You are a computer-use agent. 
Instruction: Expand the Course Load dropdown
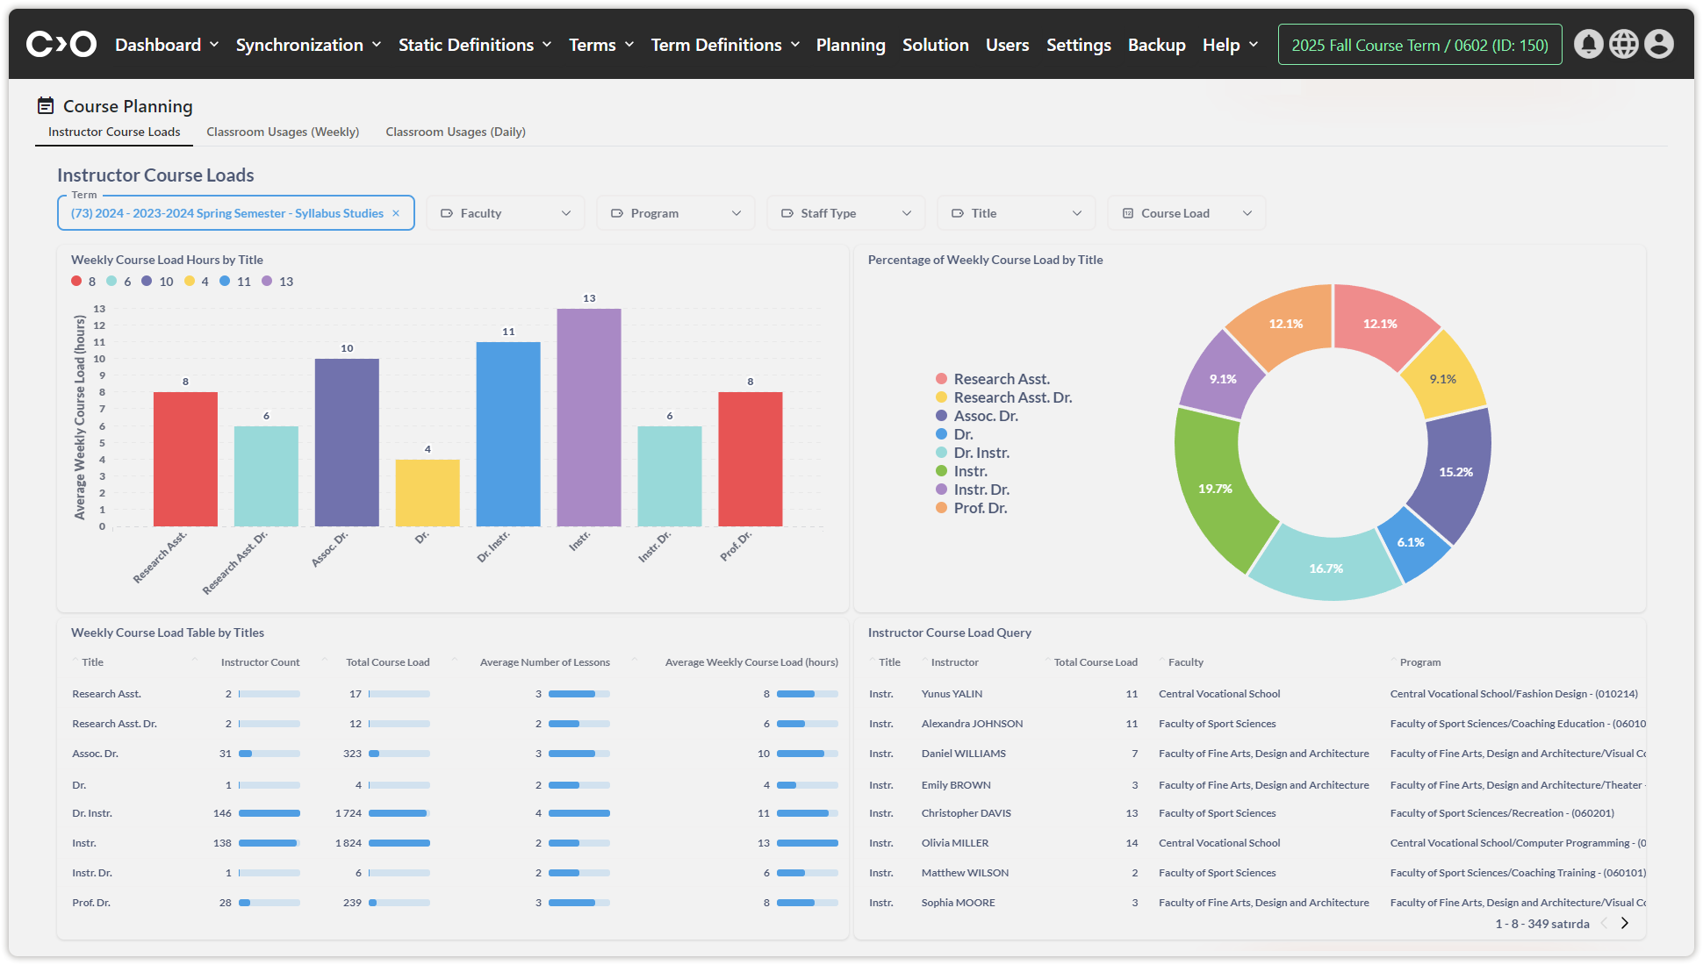click(x=1186, y=213)
